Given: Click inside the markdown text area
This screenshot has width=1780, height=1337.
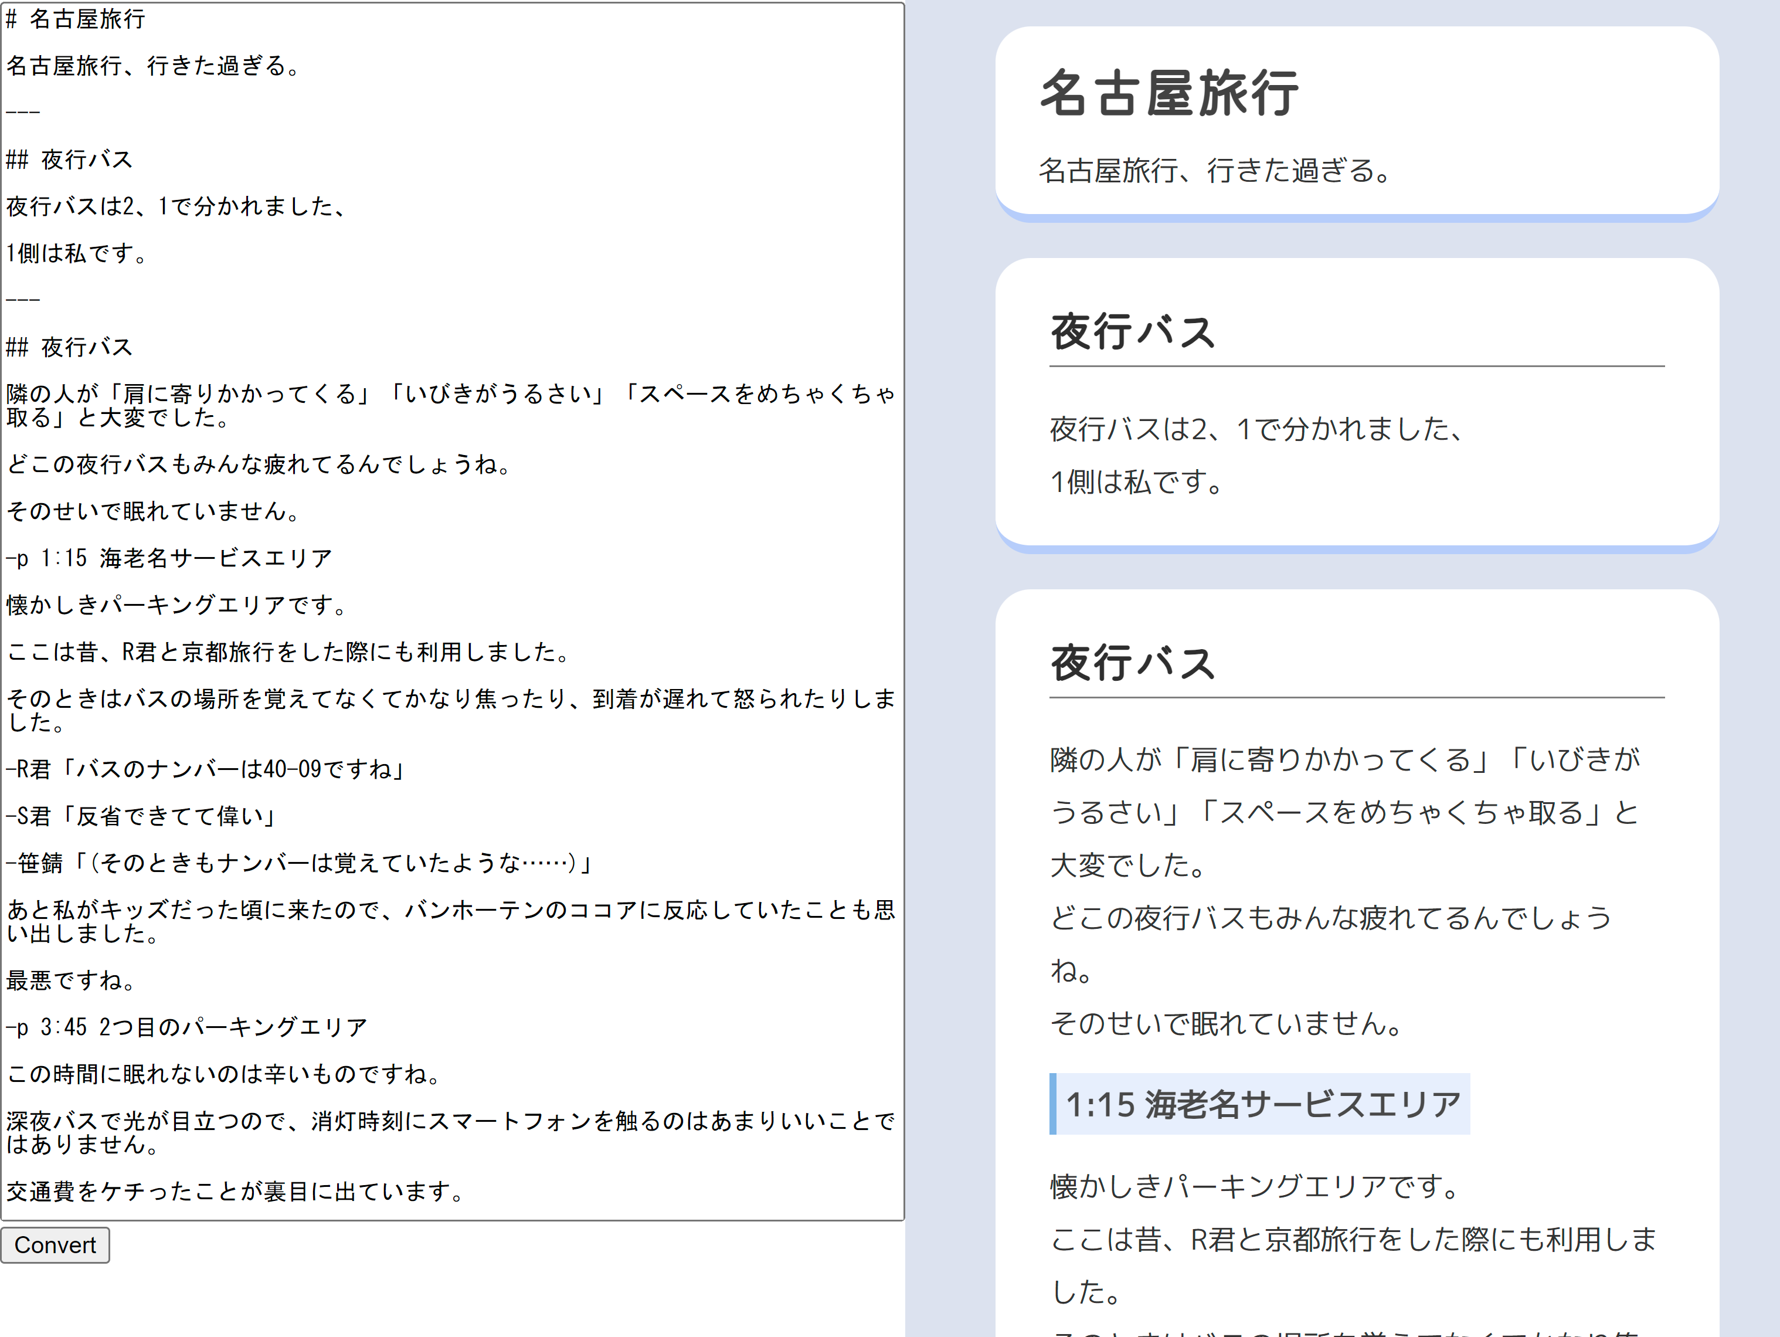Looking at the screenshot, I should [452, 612].
